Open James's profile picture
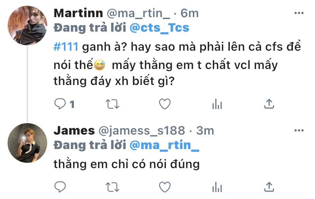This screenshot has width=315, height=199. click(27, 143)
